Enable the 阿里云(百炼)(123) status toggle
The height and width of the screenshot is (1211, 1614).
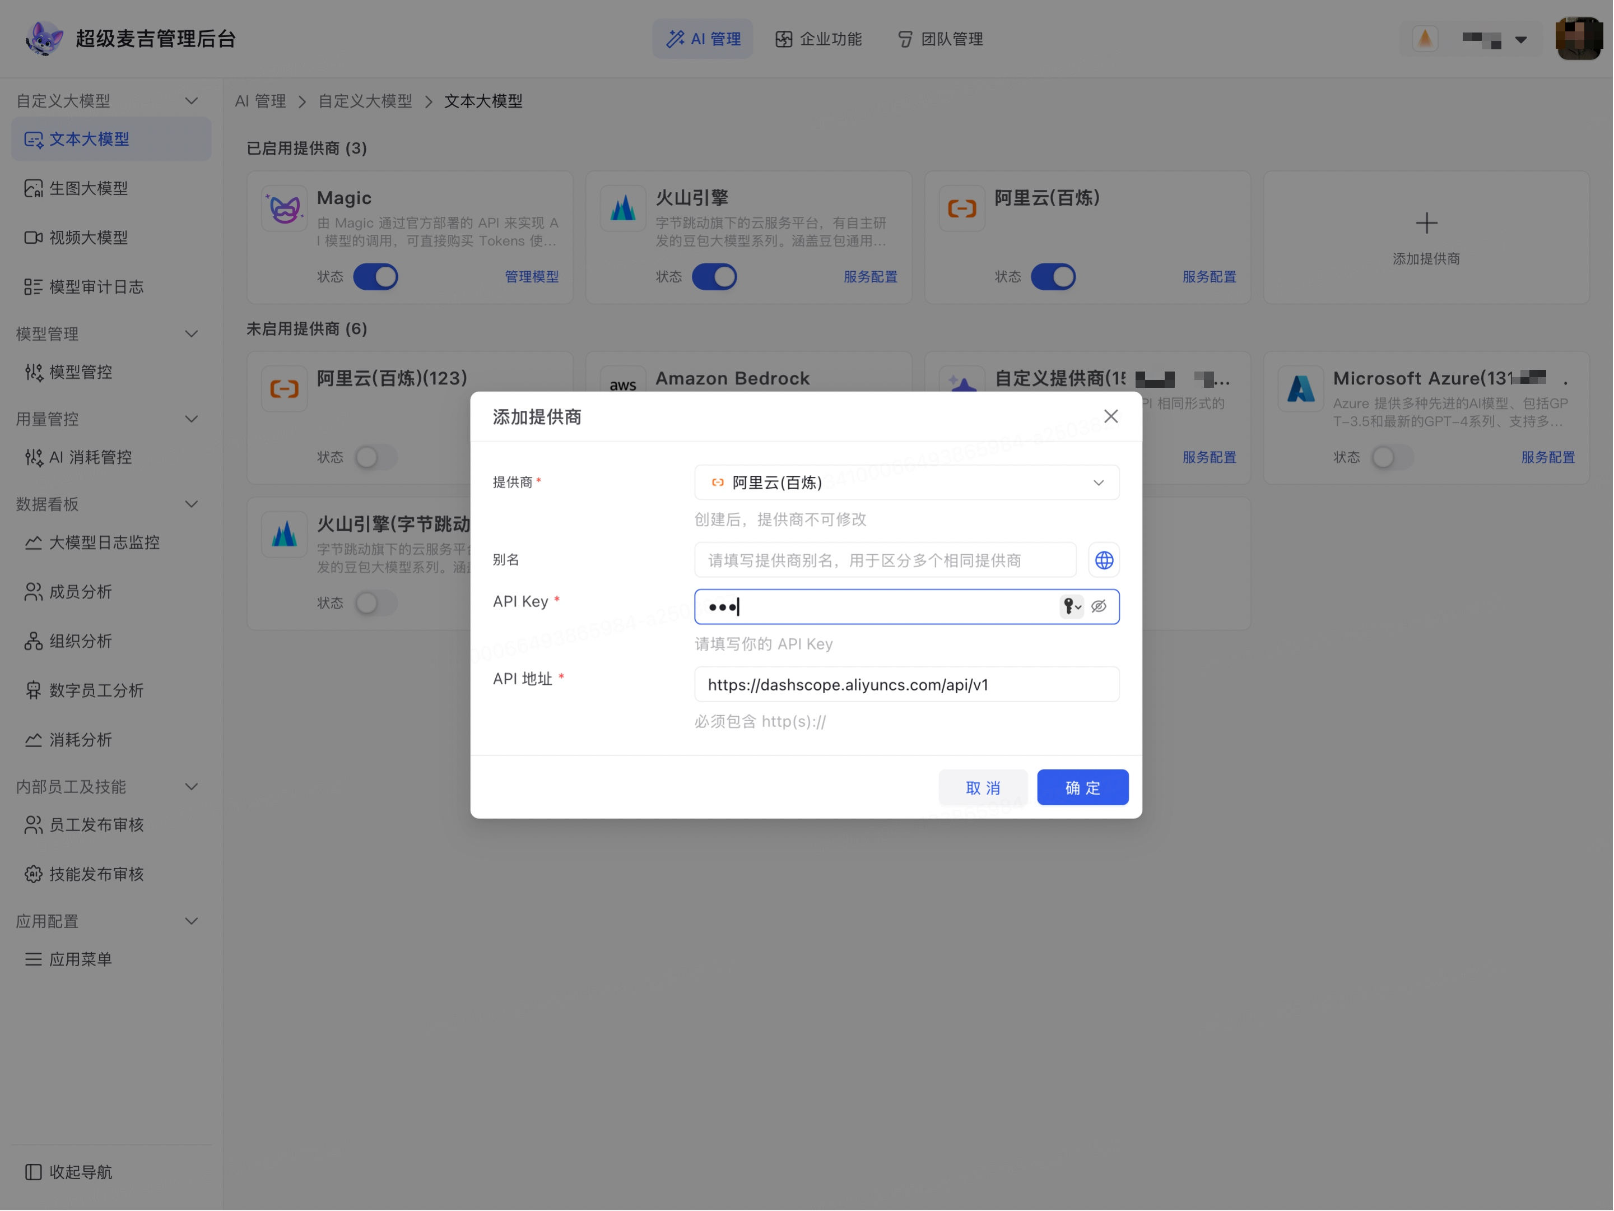click(376, 457)
